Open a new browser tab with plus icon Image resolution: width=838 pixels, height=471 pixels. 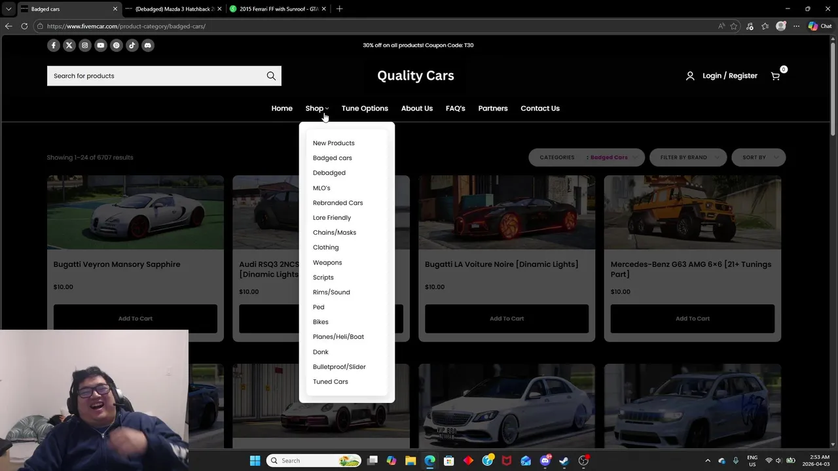(x=339, y=9)
